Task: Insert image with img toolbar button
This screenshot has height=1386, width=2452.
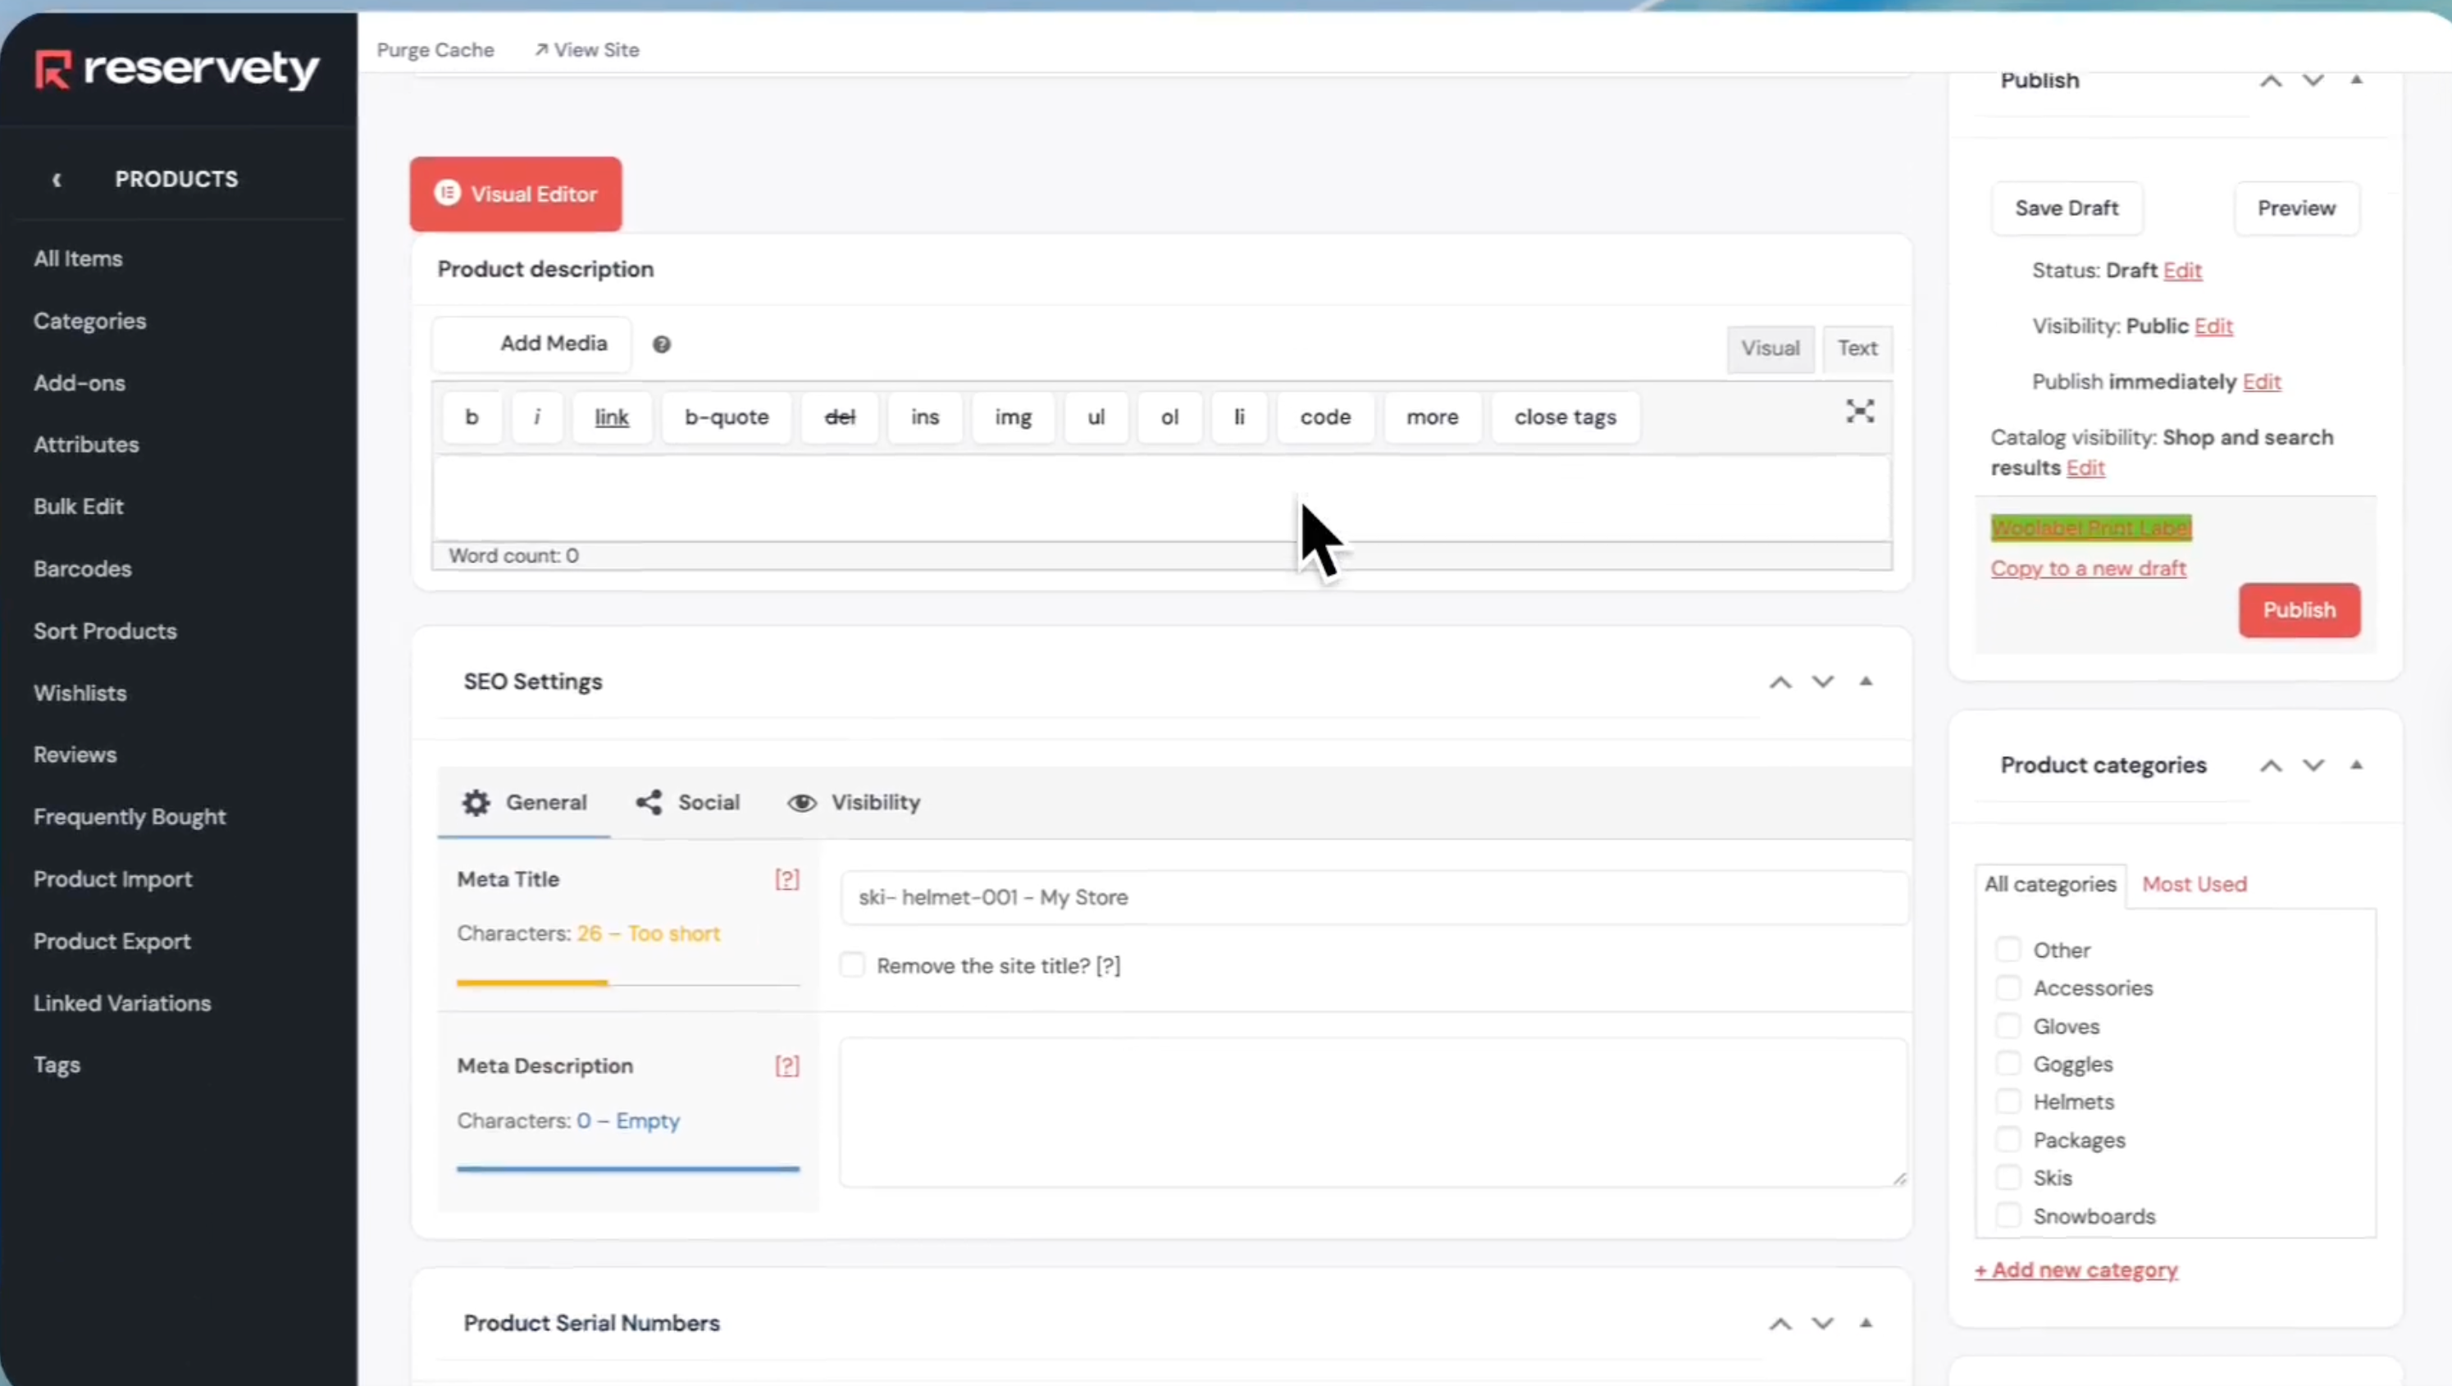Action: click(x=1013, y=417)
